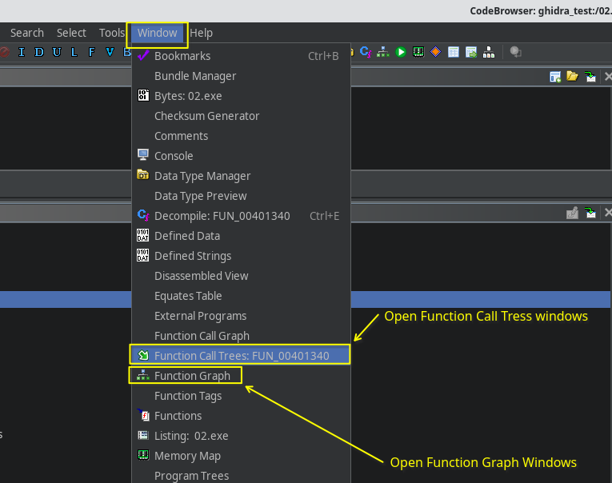612x483 pixels.
Task: Open Decompile: FUN_00401340 entry
Action: (x=241, y=216)
